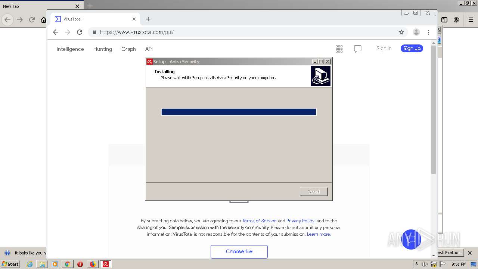Viewport: 478px width, 269px height.
Task: Open the Terms of Service link
Action: tap(260, 221)
